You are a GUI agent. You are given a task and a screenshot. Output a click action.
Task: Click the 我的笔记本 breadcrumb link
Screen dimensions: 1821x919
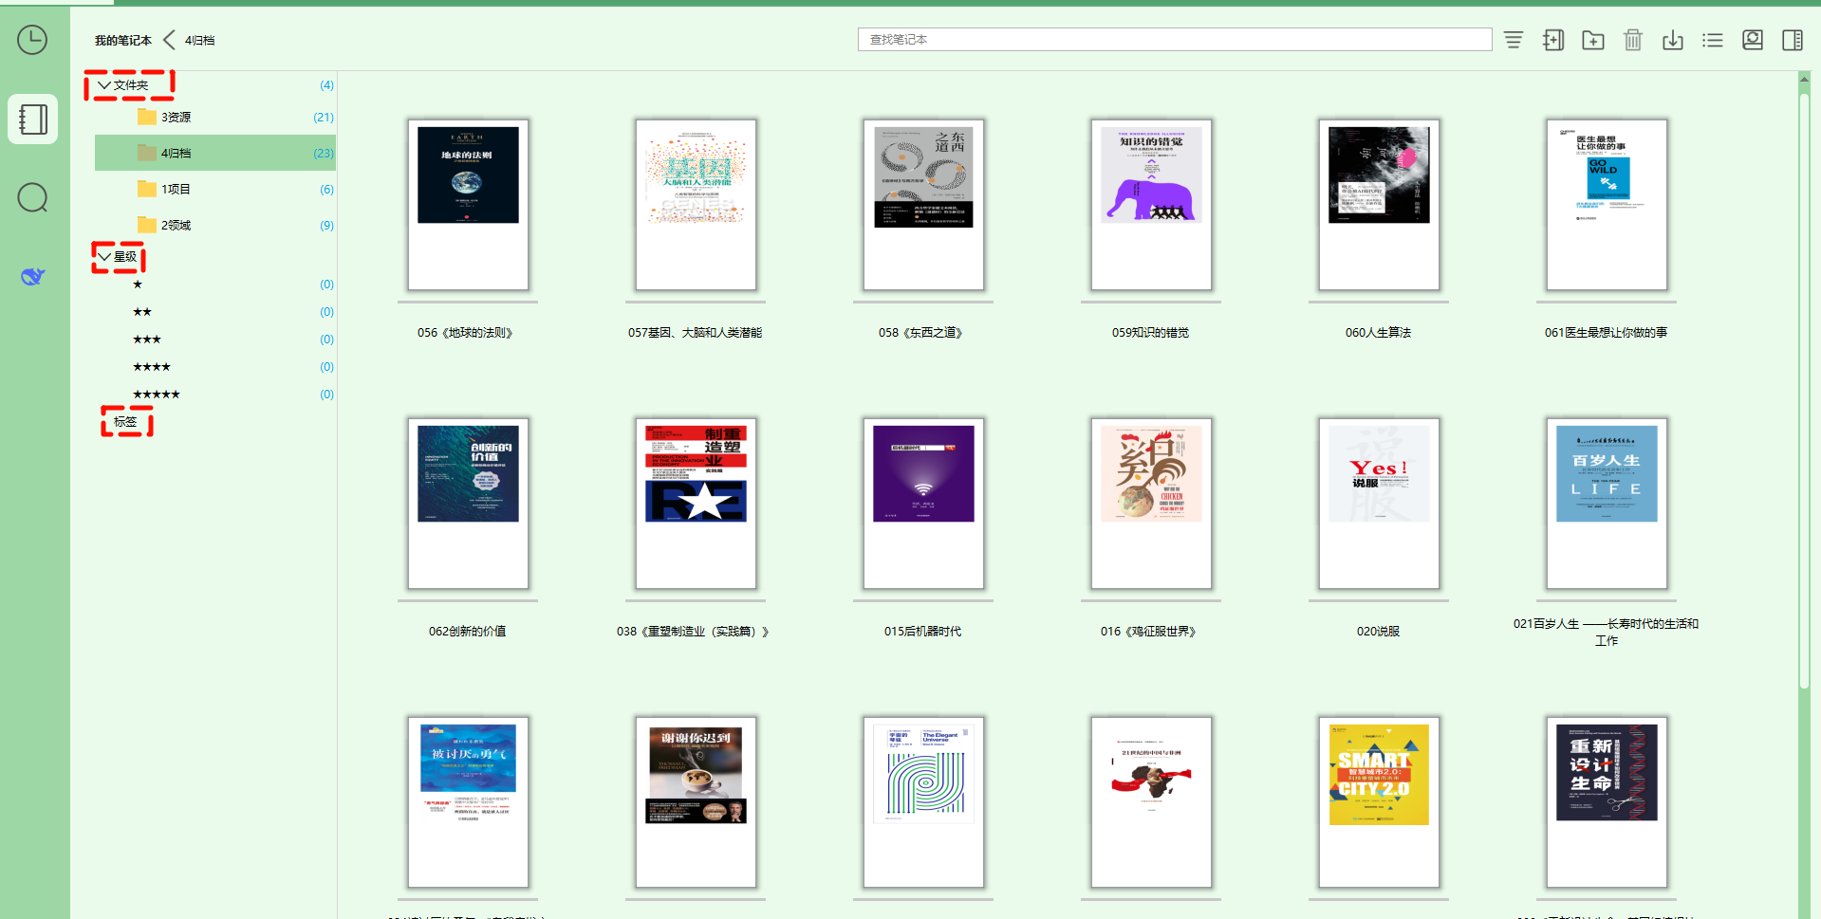123,40
